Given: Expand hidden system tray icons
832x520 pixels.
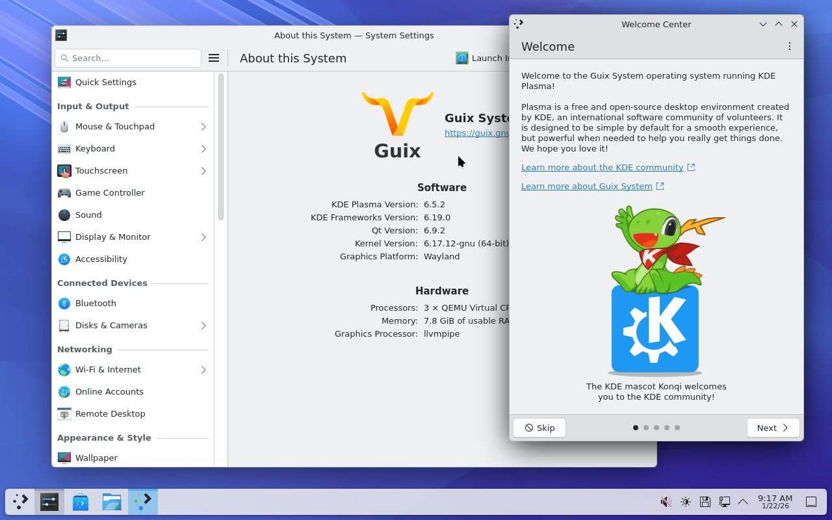Looking at the screenshot, I should click(x=744, y=501).
